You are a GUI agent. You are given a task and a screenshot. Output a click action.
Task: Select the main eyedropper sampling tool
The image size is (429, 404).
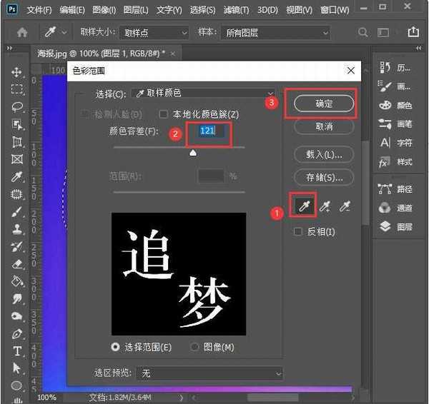(x=303, y=206)
